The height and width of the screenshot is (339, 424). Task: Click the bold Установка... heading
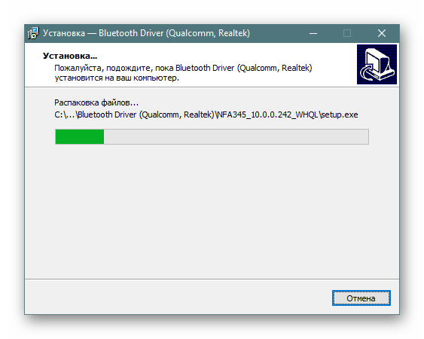pos(70,56)
